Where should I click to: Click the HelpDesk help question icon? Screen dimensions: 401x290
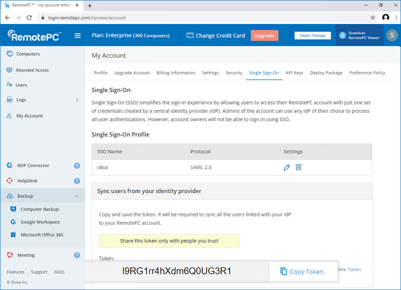[x=77, y=181]
